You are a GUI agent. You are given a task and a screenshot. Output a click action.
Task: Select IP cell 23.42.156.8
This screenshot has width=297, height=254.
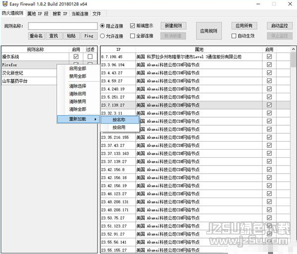pos(118,170)
